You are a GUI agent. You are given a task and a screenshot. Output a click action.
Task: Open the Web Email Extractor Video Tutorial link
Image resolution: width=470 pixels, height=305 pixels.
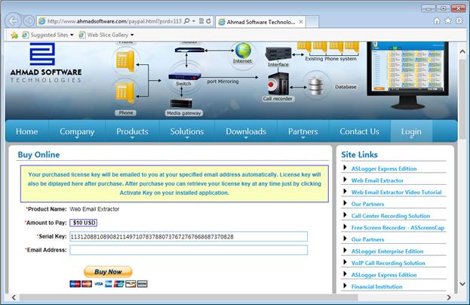[x=396, y=192]
